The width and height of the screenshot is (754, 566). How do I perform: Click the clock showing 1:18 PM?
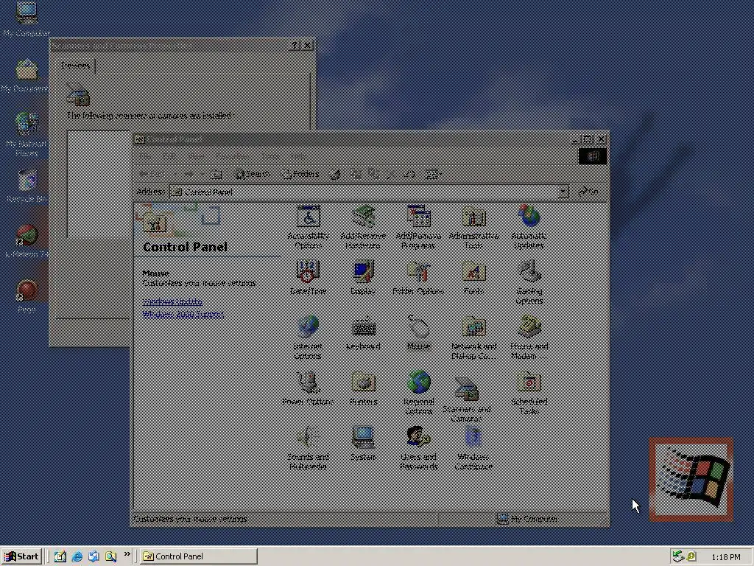(725, 557)
